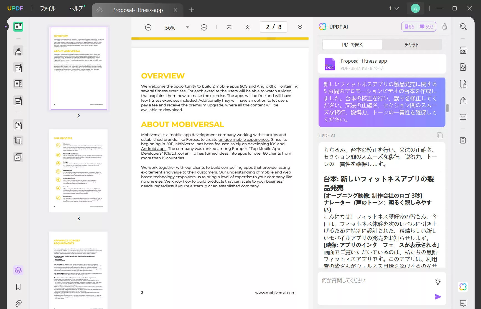Image resolution: width=481 pixels, height=309 pixels.
Task: Switch to the Proposal-Fitness-app tab
Action: [138, 10]
